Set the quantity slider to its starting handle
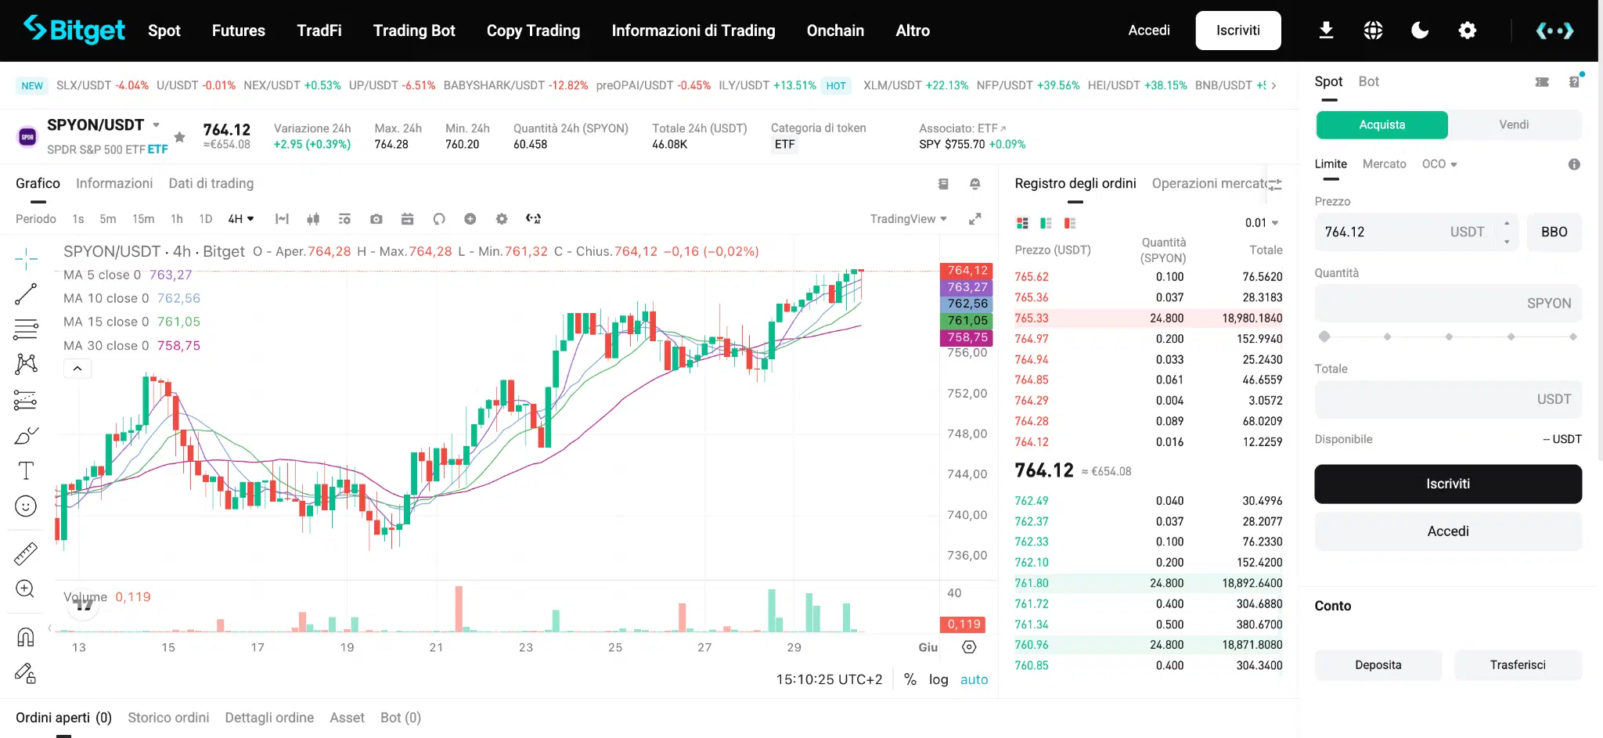The image size is (1603, 738). tap(1324, 337)
